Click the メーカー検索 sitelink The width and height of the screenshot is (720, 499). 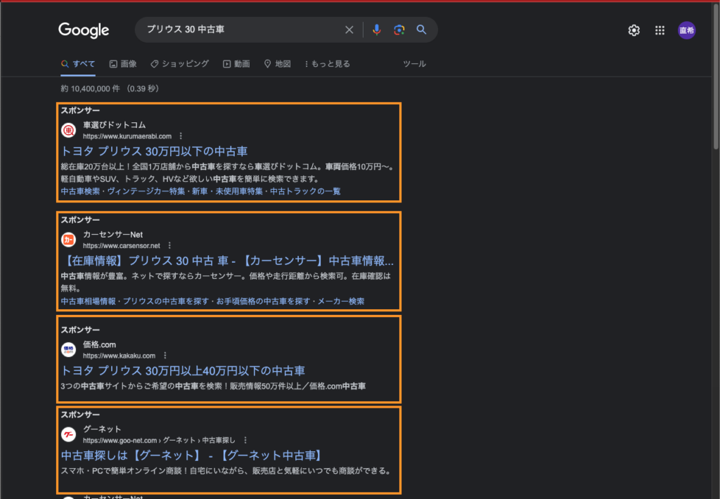point(341,302)
